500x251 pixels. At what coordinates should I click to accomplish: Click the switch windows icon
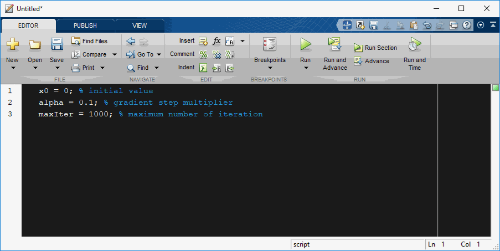point(453,25)
